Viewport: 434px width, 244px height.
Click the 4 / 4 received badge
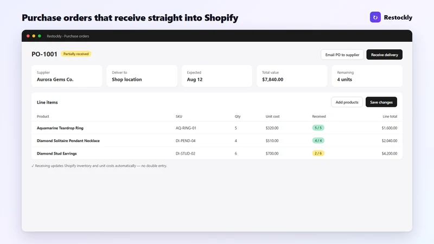pos(318,140)
